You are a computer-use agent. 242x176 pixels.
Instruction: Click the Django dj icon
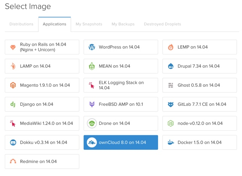coord(13,104)
